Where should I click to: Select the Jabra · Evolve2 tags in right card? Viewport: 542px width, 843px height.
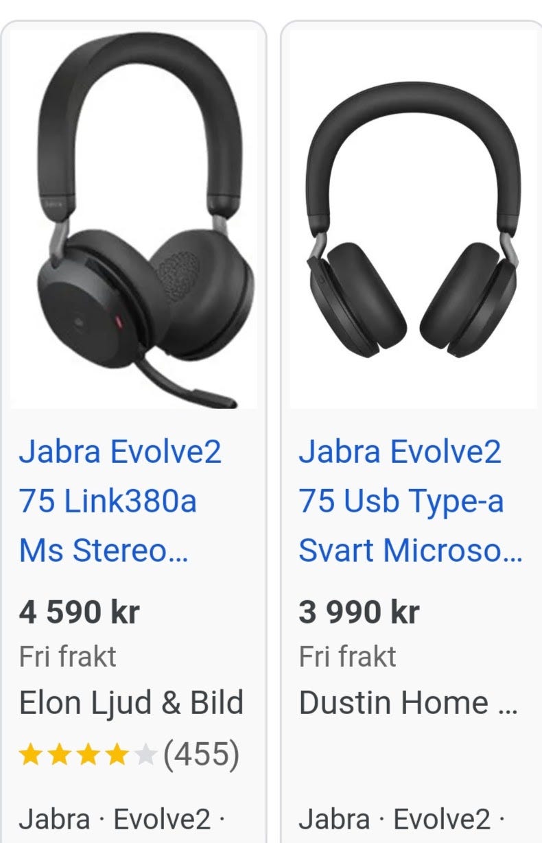[402, 819]
